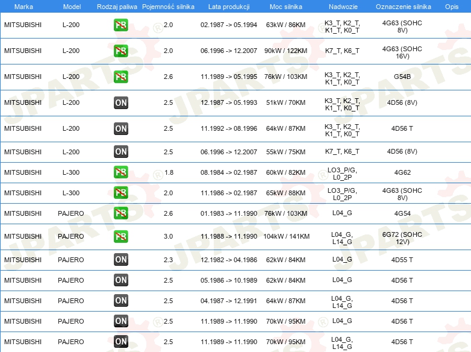Click the Marka column header
The image size is (471, 352).
click(x=23, y=7)
